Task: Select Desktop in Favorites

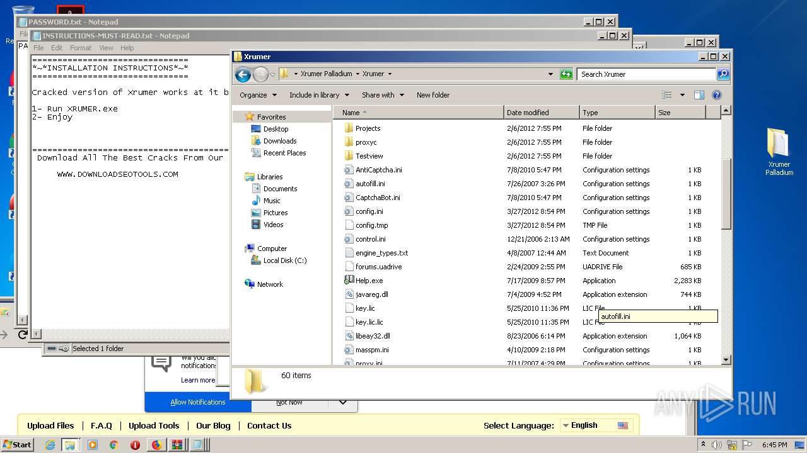Action: 276,129
